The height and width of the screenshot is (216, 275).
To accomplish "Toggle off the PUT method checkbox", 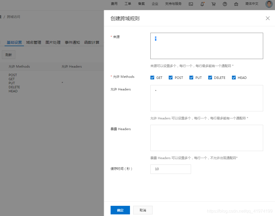I will pyautogui.click(x=191, y=78).
